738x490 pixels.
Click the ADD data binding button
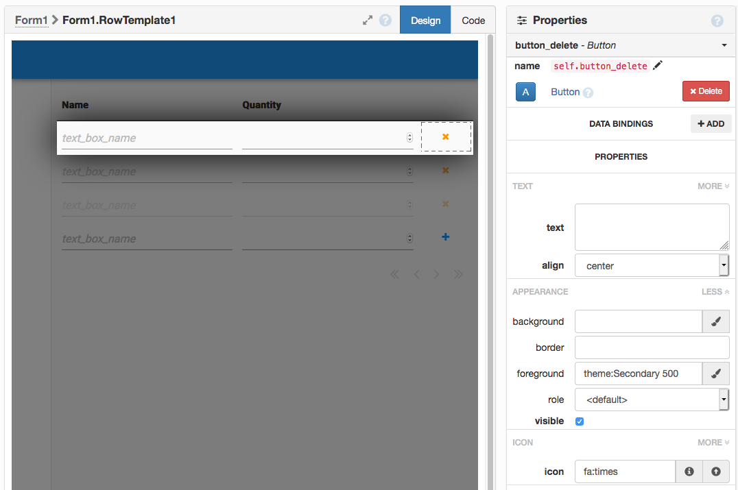coord(711,124)
